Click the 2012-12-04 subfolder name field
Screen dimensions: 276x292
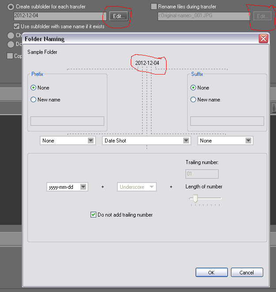(60, 16)
